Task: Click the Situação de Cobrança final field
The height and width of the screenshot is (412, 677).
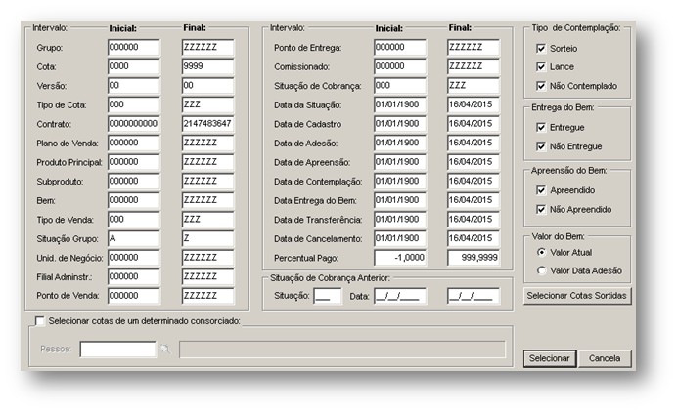Action: pos(474,86)
